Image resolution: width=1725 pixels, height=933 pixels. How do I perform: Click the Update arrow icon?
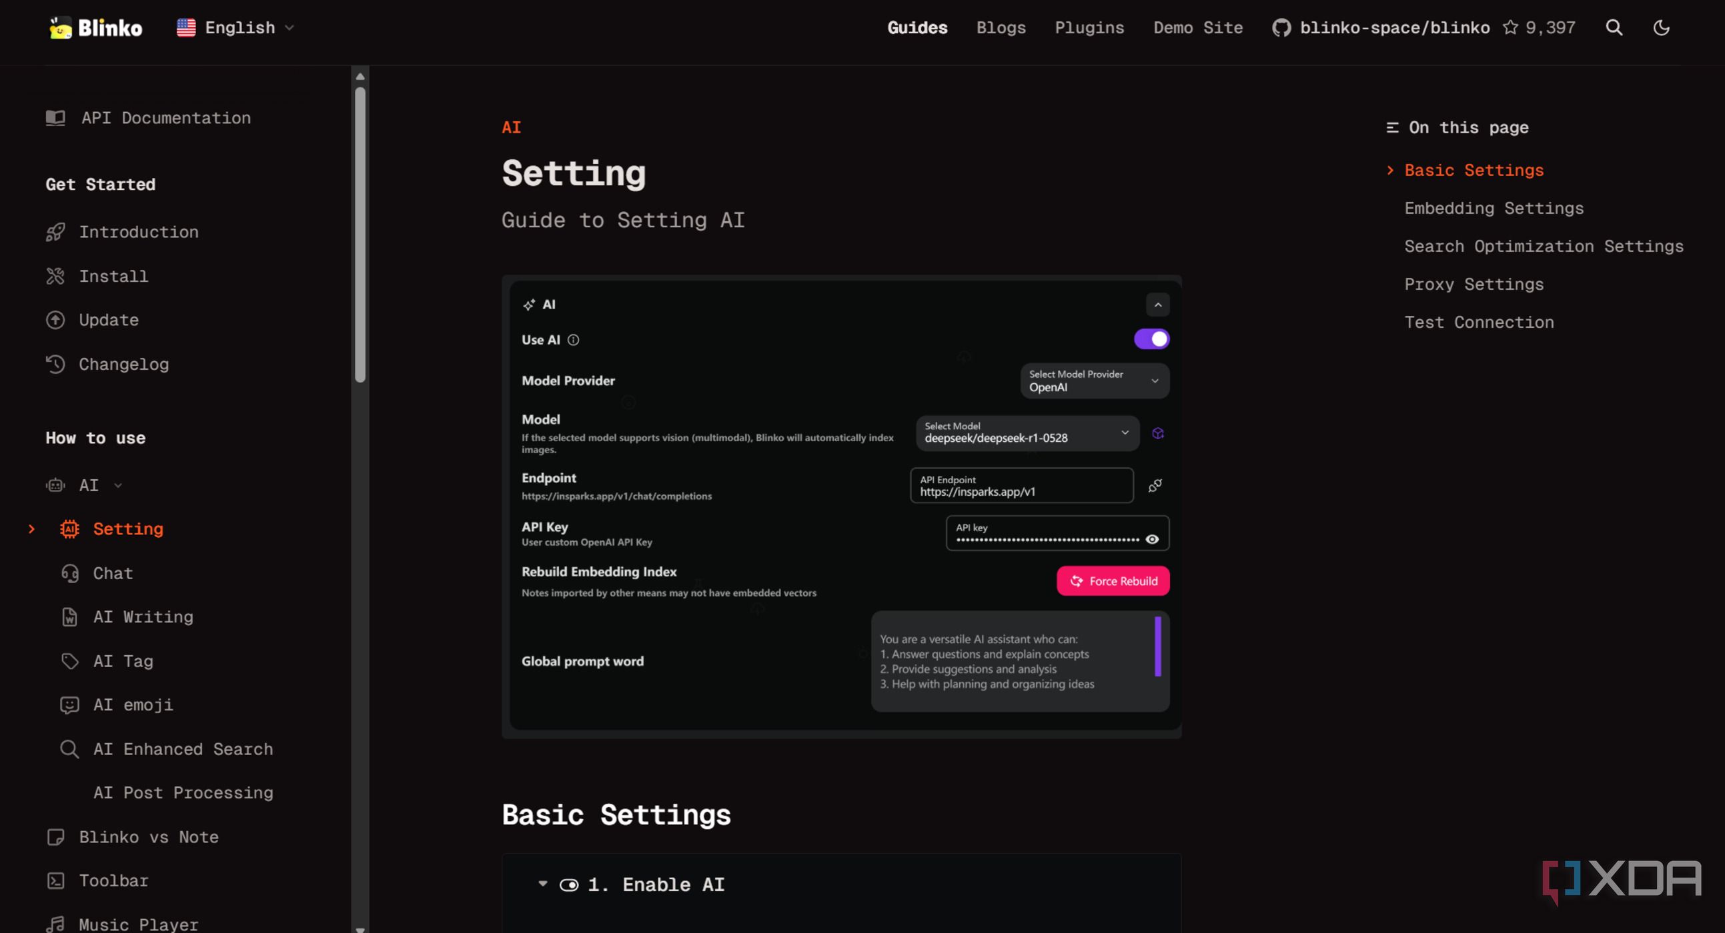(x=55, y=320)
